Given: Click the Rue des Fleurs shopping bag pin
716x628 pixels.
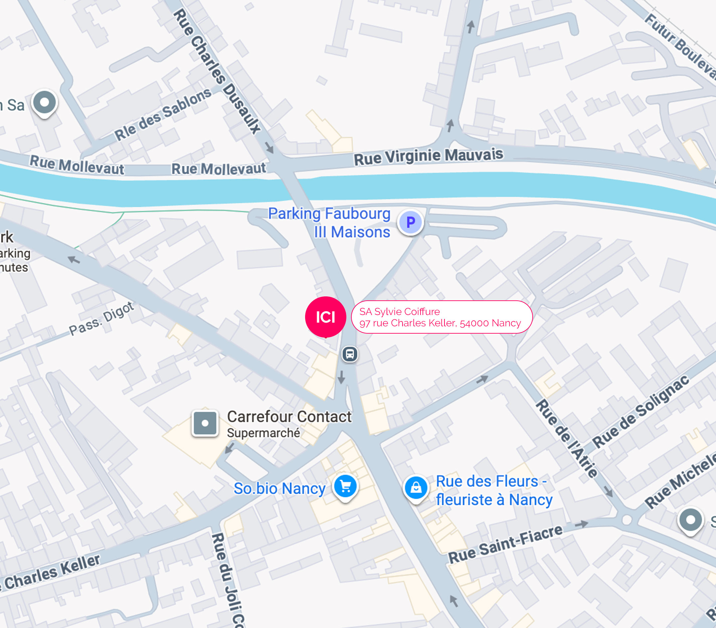Looking at the screenshot, I should click(416, 489).
